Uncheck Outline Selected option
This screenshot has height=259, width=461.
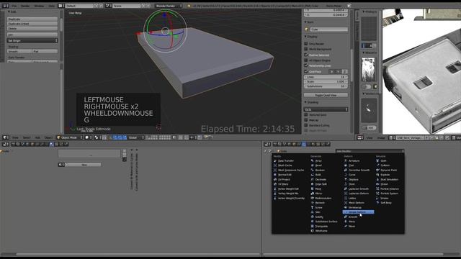pyautogui.click(x=306, y=55)
